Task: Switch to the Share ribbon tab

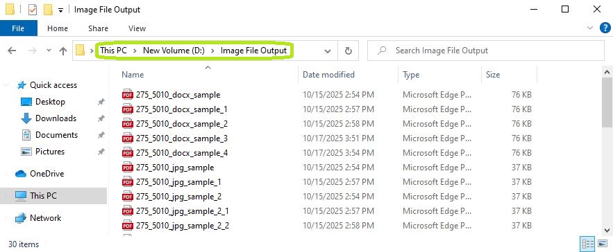Action: pyautogui.click(x=98, y=28)
